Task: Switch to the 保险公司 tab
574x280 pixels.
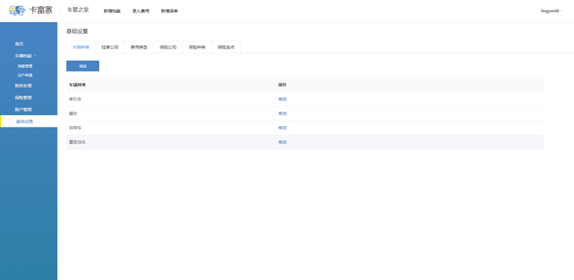Action: pyautogui.click(x=168, y=47)
